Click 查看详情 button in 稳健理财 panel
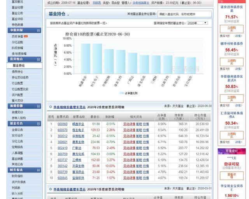Viewport: 249px width, 199px height. [231, 176]
